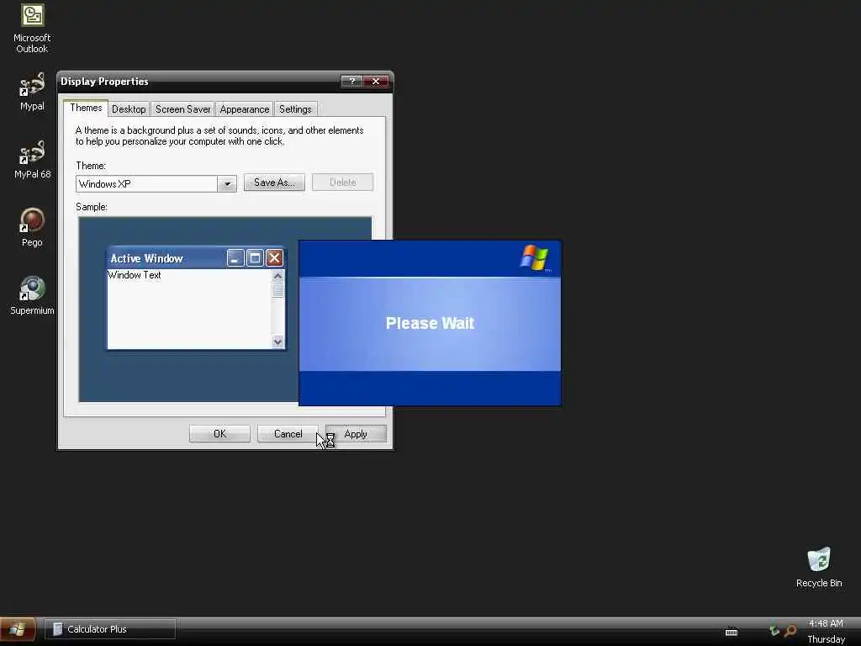Screen dimensions: 861x646
Task: Select the MyPal 68 desktop shortcut
Action: click(x=32, y=159)
